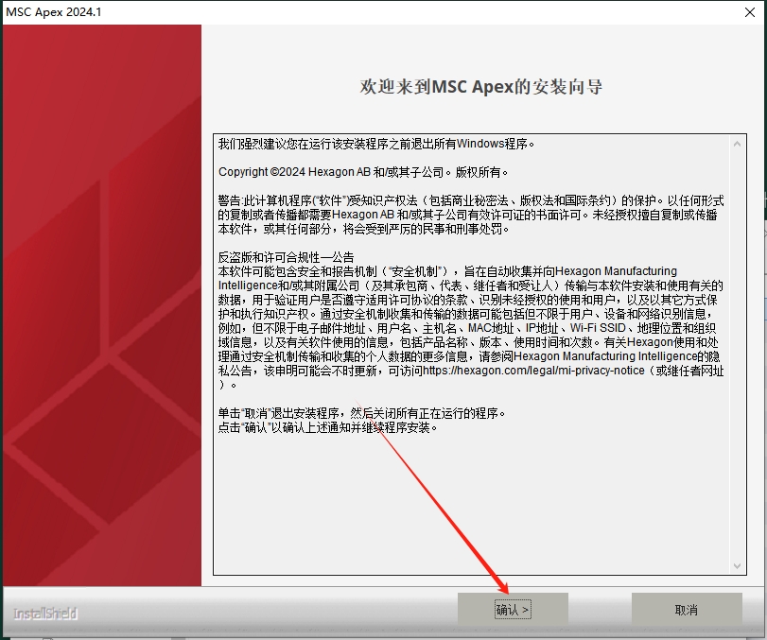Image resolution: width=767 pixels, height=640 pixels.
Task: Click the 取消 button to cancel setup
Action: click(686, 610)
